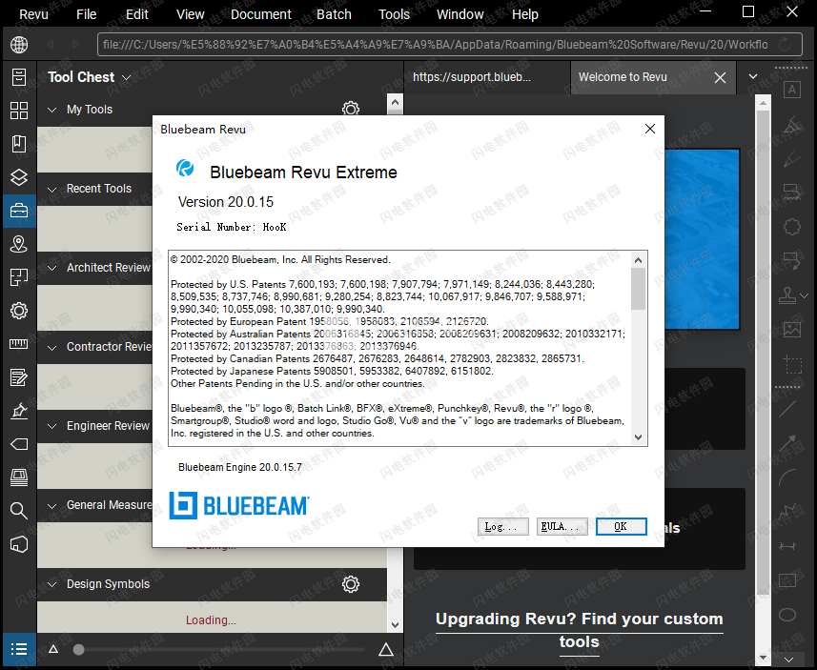Collapse the General Measure section
This screenshot has width=817, height=670.
click(51, 506)
